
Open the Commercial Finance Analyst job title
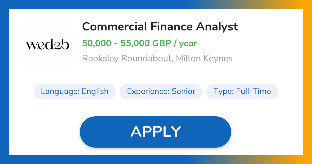pos(160,27)
